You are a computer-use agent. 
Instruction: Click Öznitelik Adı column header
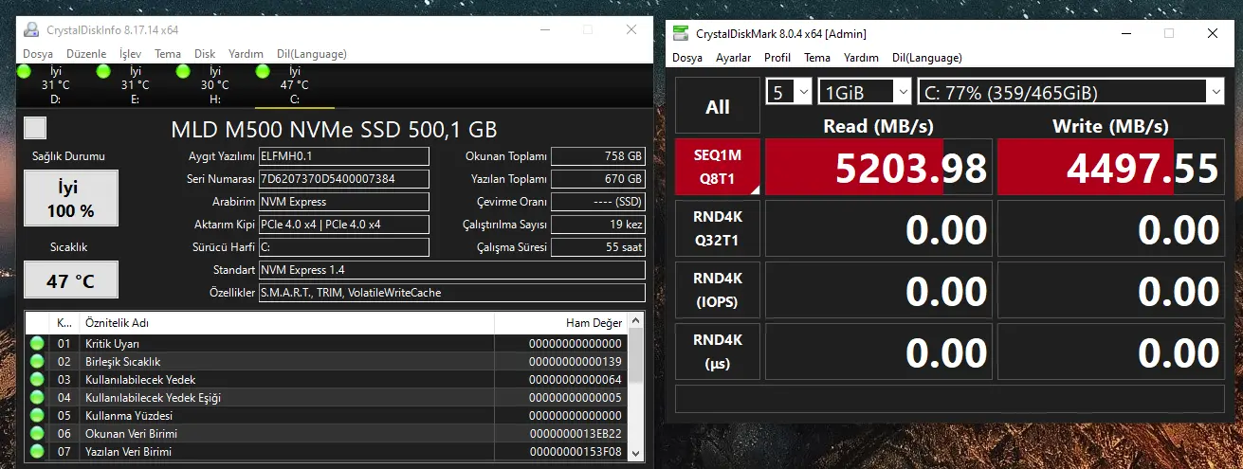(286, 322)
